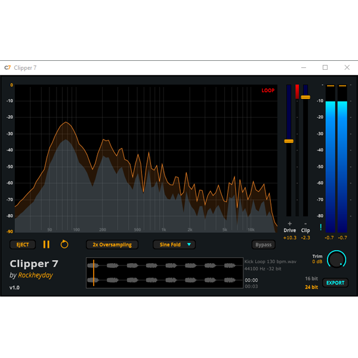This screenshot has height=358, width=358.
Task: Select 16 bit export depth
Action: pyautogui.click(x=311, y=279)
